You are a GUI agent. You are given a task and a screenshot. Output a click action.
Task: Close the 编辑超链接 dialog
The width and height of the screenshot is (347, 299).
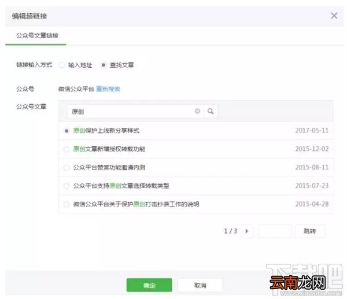pos(334,16)
